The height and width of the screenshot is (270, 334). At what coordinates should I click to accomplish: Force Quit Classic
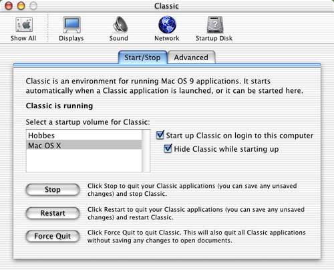53,236
